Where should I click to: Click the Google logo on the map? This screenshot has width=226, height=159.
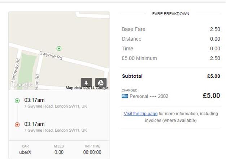pyautogui.click(x=22, y=85)
